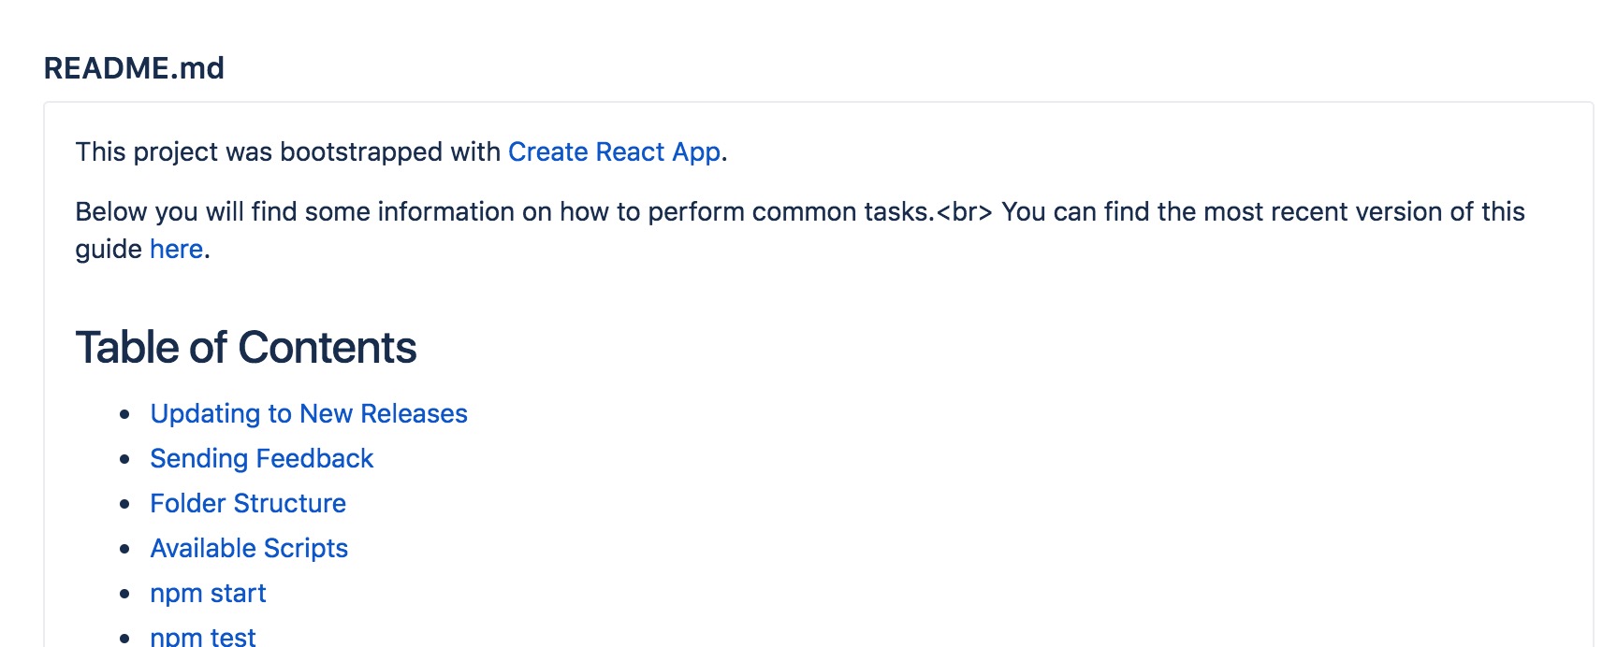Screen dimensions: 1617x647
Task: Jump to Updating to New Releases
Action: click(x=309, y=414)
